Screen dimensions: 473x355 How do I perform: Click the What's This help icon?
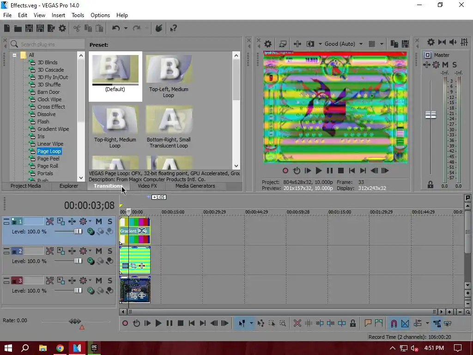coord(173,28)
